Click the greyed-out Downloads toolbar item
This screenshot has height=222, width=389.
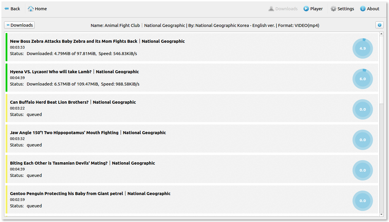[283, 9]
